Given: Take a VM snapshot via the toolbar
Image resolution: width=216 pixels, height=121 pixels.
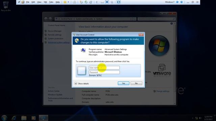Looking at the screenshot, I should [81, 2].
